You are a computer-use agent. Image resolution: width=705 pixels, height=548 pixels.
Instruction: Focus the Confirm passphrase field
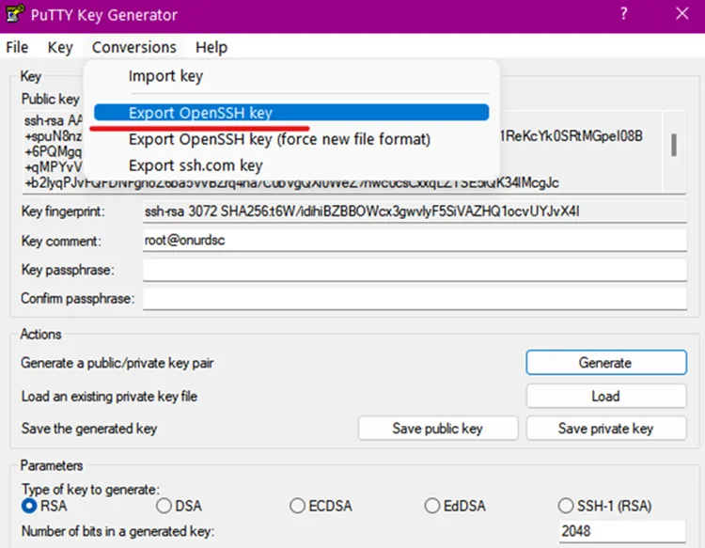pos(415,299)
